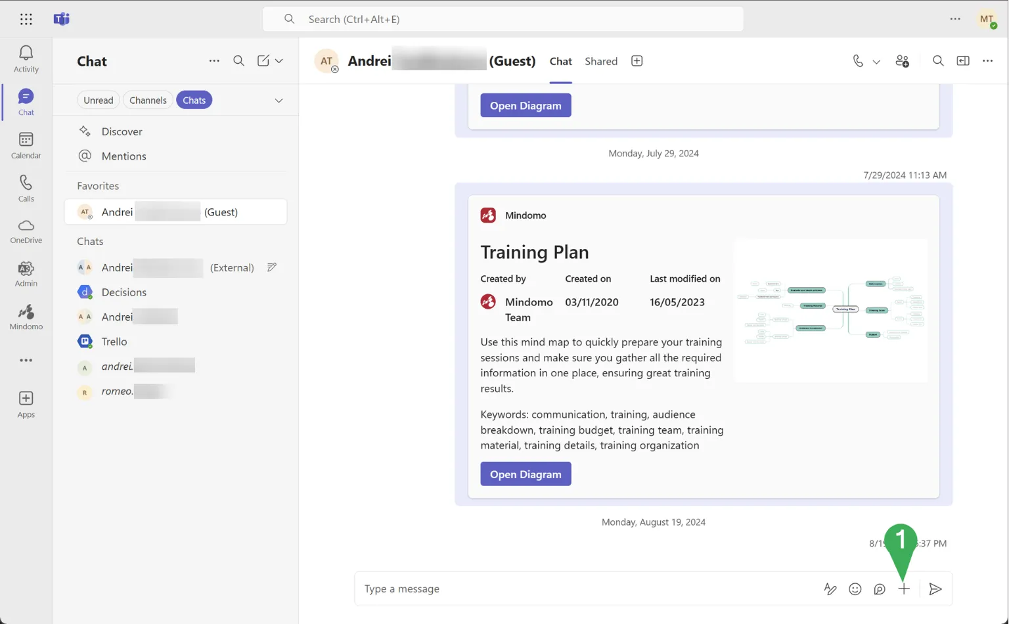Toggle the Channels filter chip
The image size is (1009, 624).
click(148, 100)
